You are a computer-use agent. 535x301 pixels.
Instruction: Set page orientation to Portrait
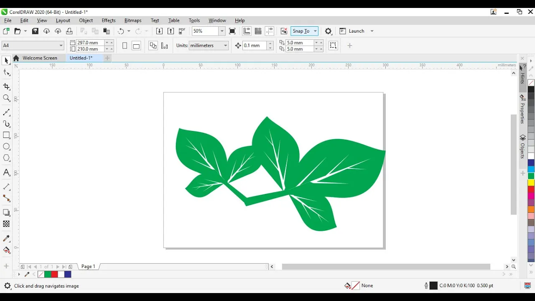click(x=125, y=46)
